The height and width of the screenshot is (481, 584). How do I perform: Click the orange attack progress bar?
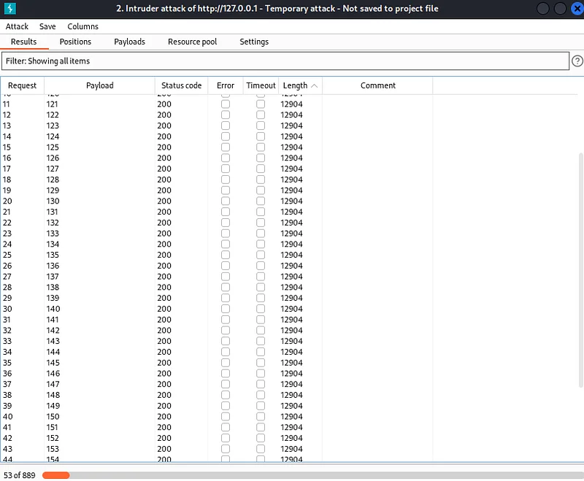pyautogui.click(x=56, y=475)
